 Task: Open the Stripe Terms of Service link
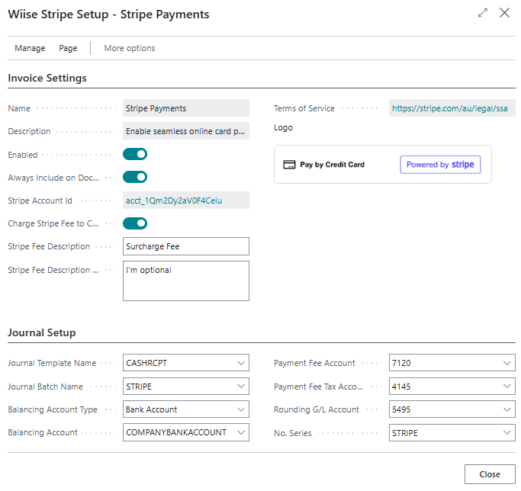click(x=449, y=108)
